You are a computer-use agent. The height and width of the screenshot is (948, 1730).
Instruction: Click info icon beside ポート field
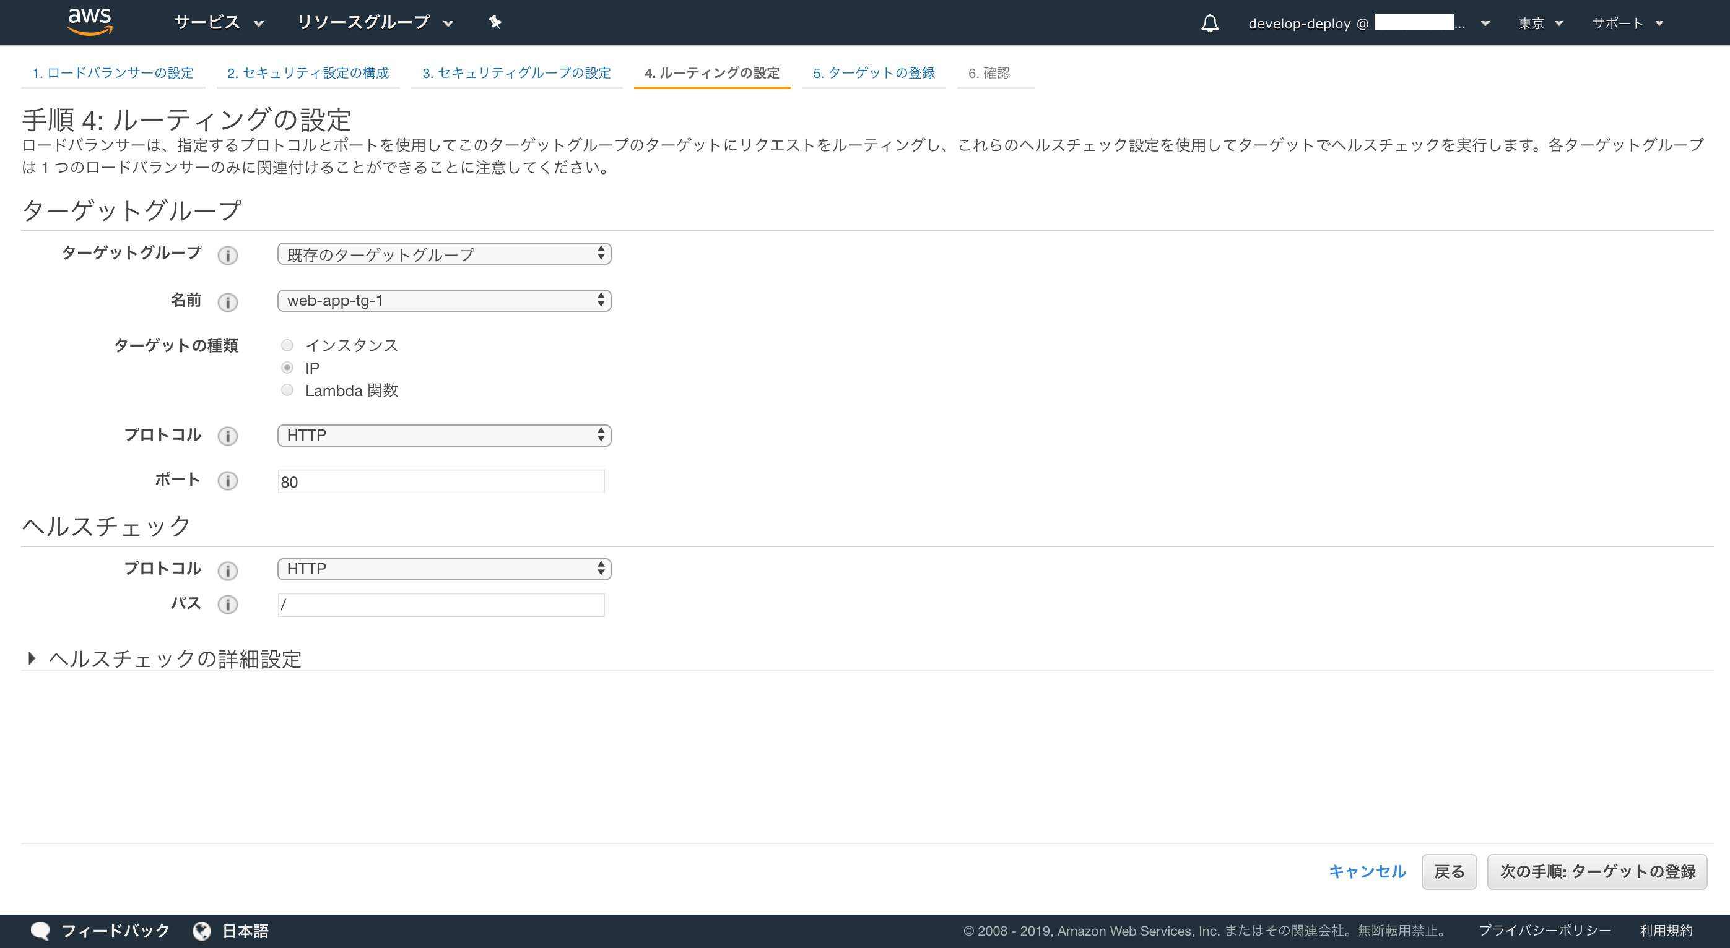tap(228, 481)
